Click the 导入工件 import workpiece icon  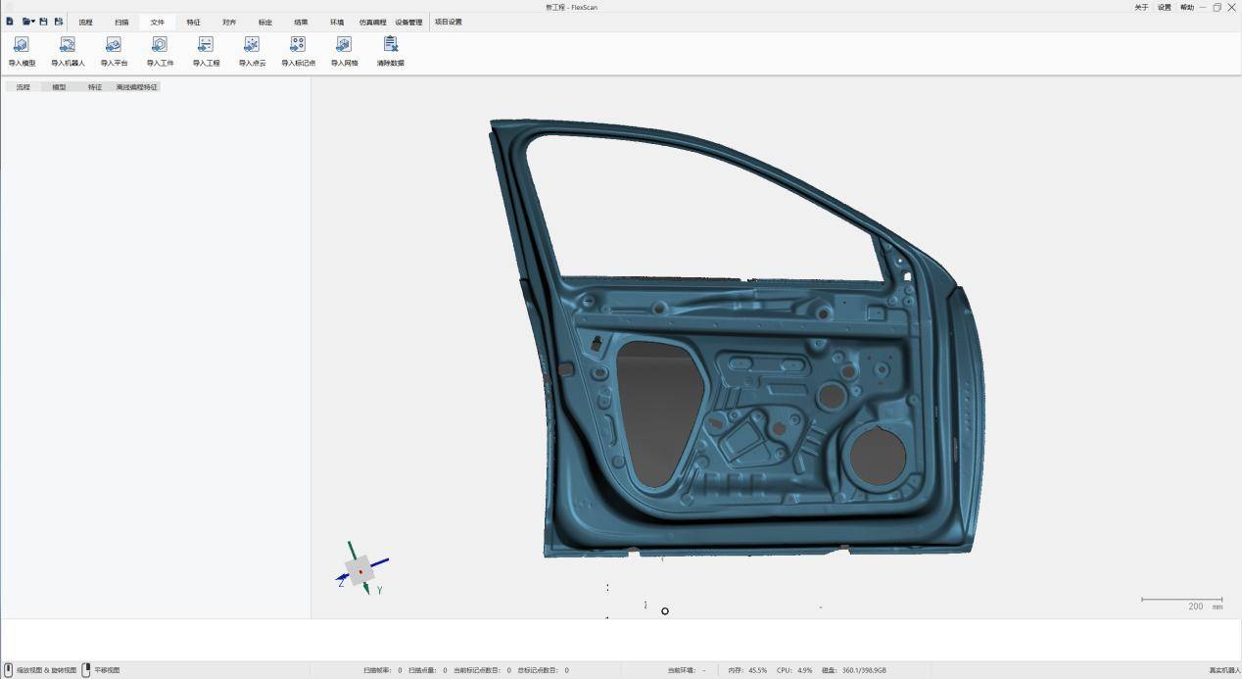point(159,49)
